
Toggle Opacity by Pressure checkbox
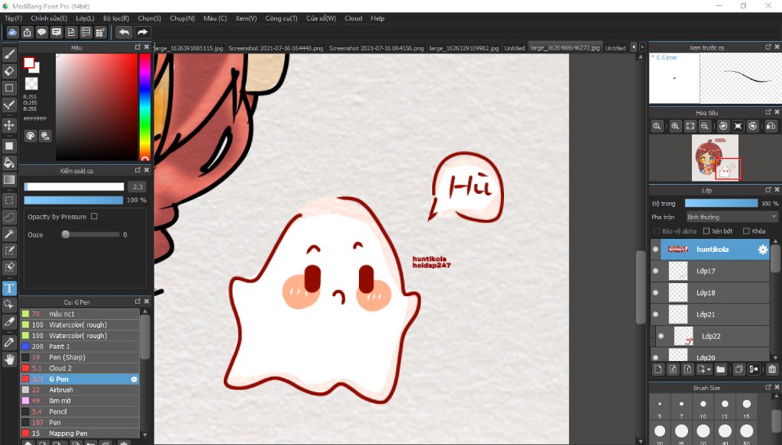pos(94,216)
